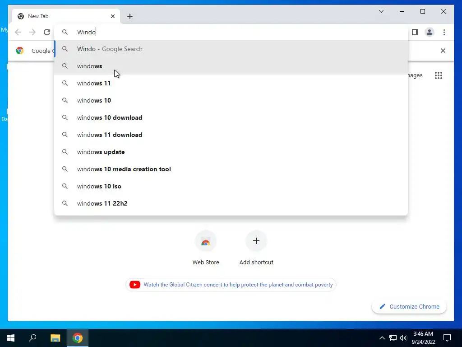Open the volume tray icon
This screenshot has height=347, width=462.
(x=403, y=338)
